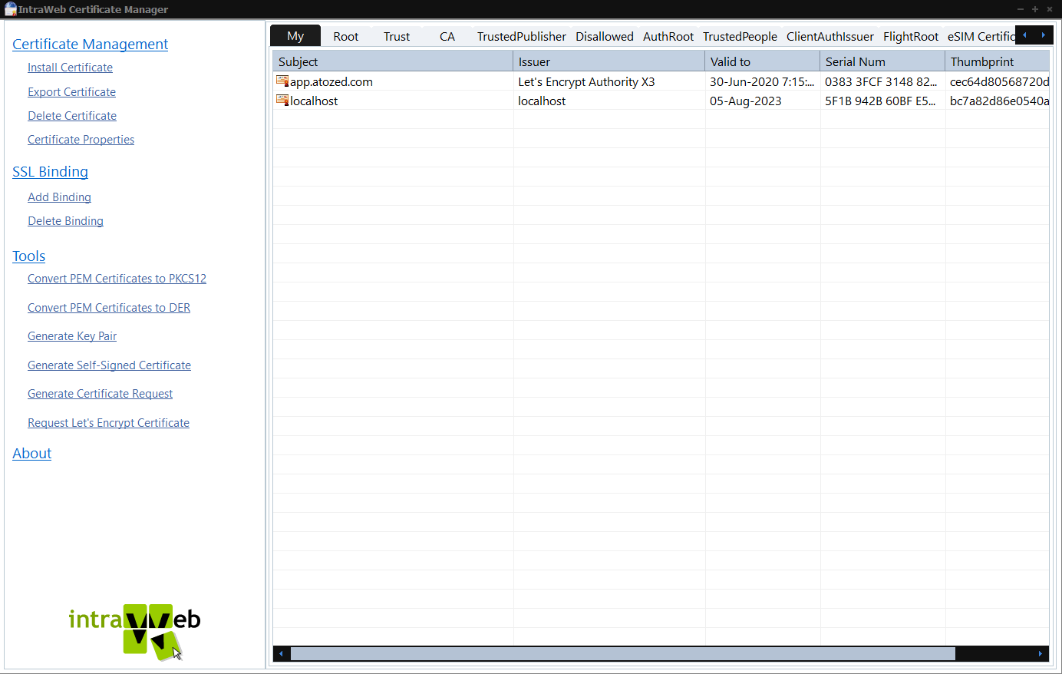Click the SSL Binding heading
The width and height of the screenshot is (1062, 674).
(x=50, y=172)
